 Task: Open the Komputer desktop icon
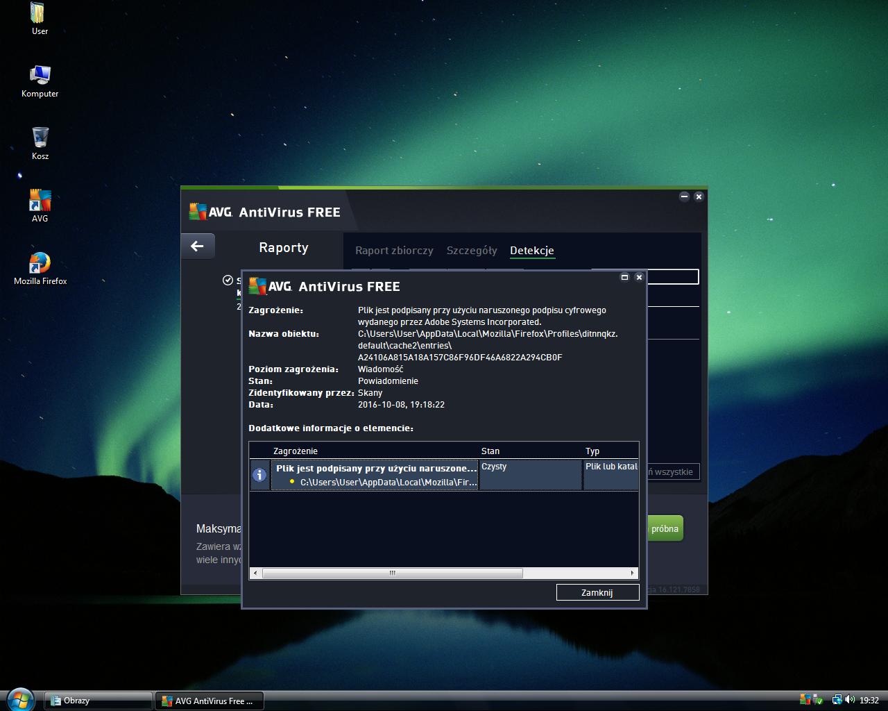40,81
